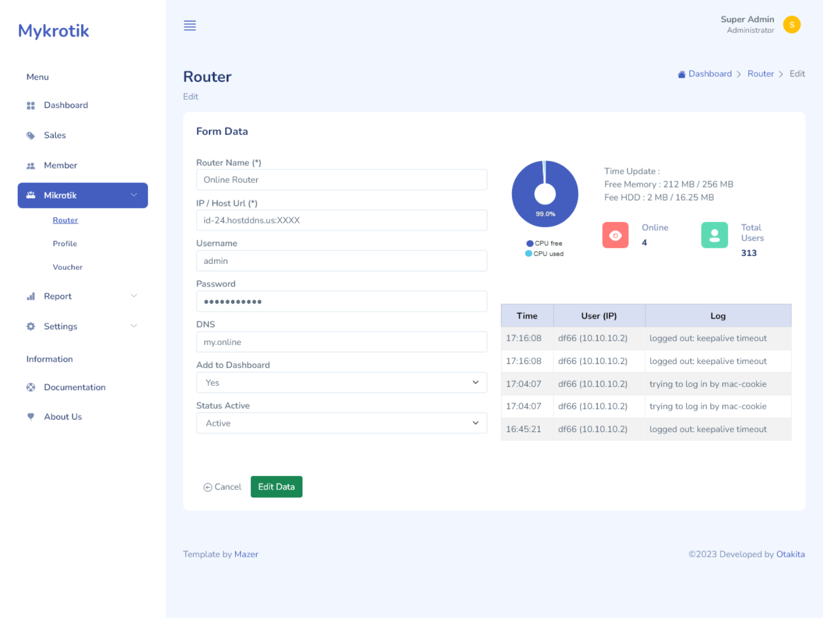Change Status Active via its dropdown
Viewport: 825px width, 620px height.
tap(342, 423)
